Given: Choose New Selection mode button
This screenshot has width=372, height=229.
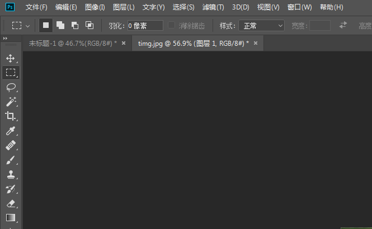Looking at the screenshot, I should [46, 25].
